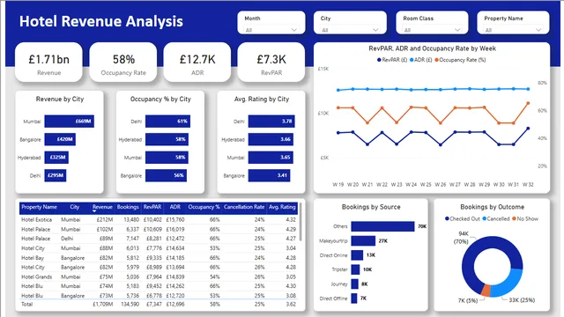
Task: Sort table by Avg. Rating column
Action: 282,207
